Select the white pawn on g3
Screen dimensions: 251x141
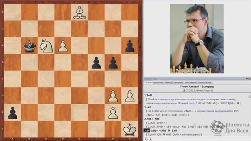pyautogui.click(x=113, y=96)
